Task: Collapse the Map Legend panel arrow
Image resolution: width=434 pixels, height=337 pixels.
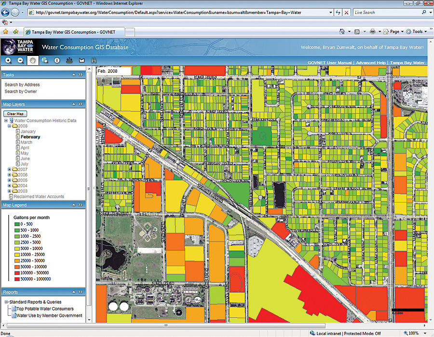Action: (74, 205)
